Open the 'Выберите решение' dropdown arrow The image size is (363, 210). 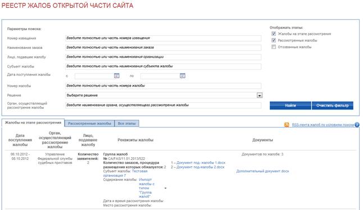(x=260, y=95)
